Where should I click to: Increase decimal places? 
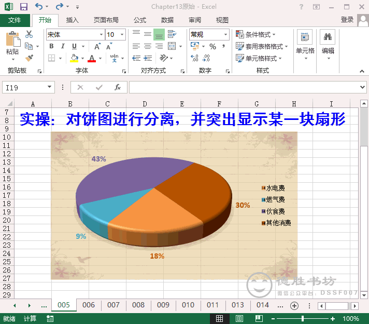195,58
